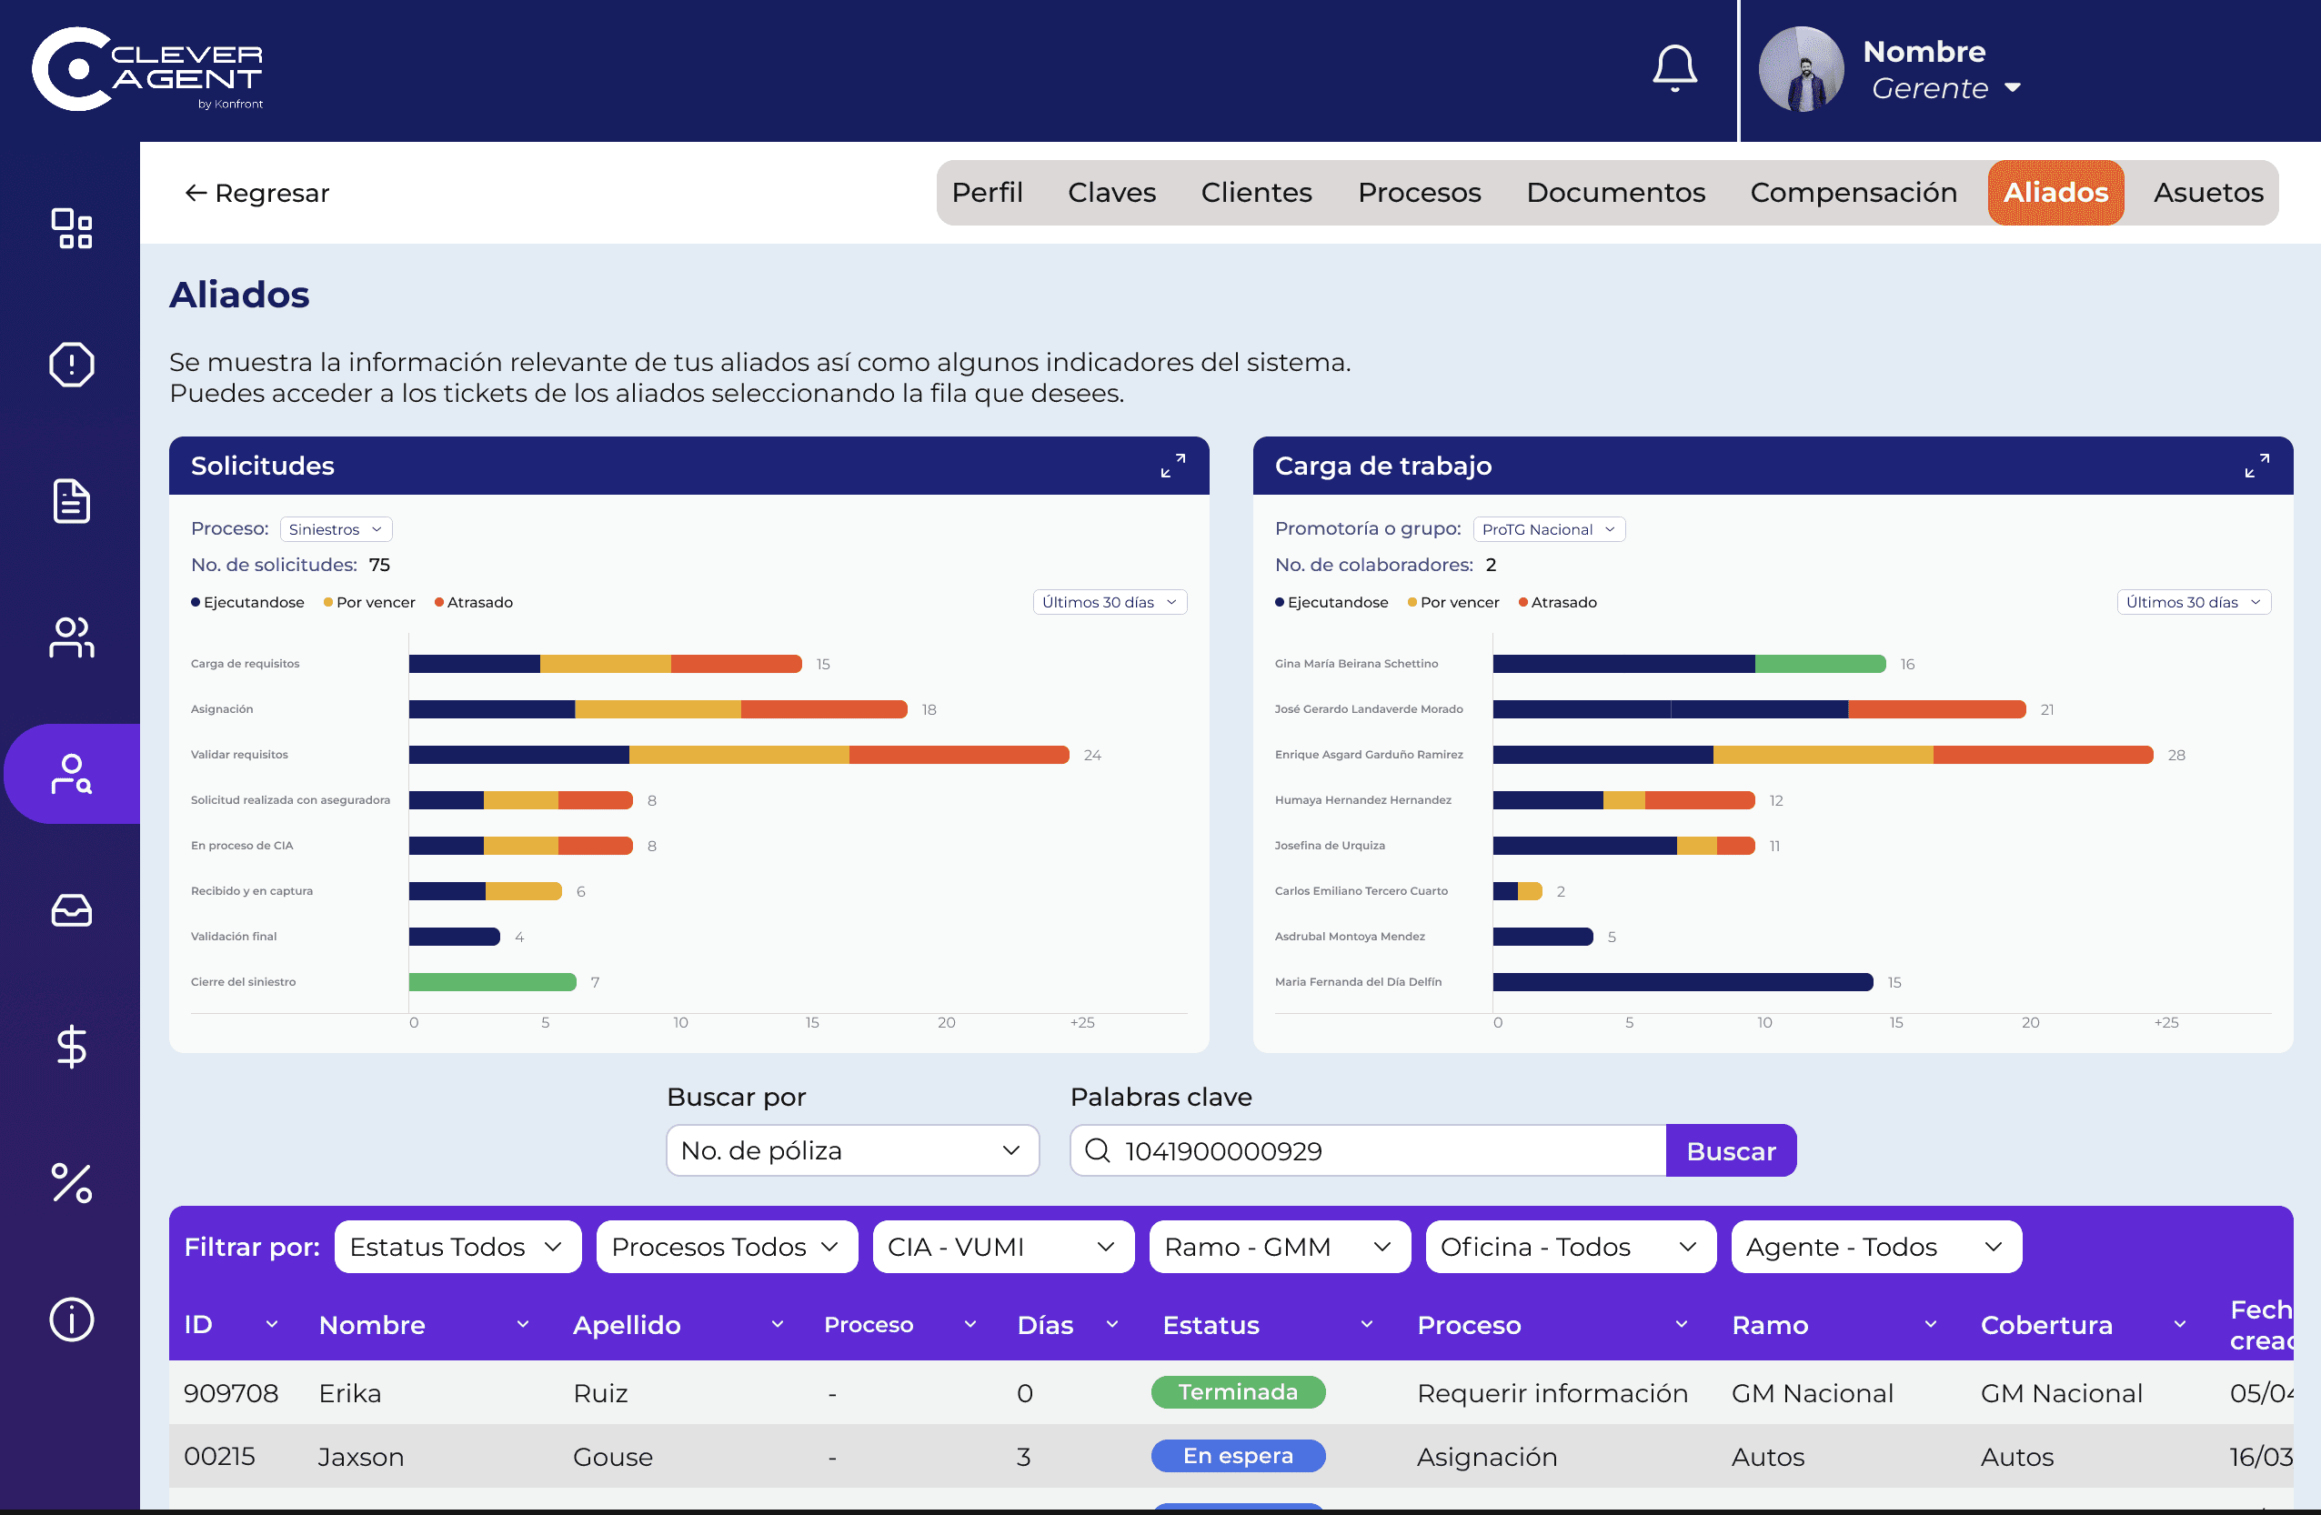Open the notifications bell
The image size is (2321, 1515).
click(x=1674, y=68)
